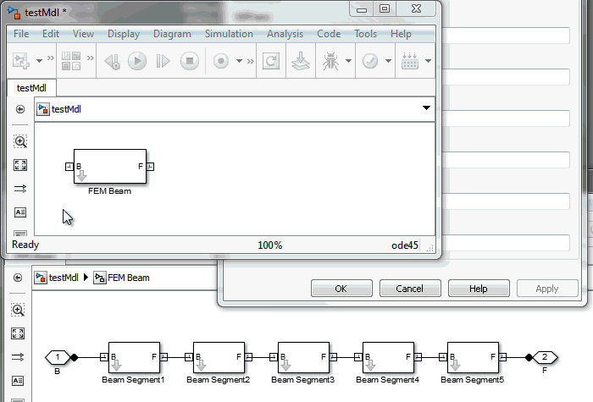The image size is (593, 402).
Task: Expand the record button dropdown arrow
Action: (x=240, y=61)
